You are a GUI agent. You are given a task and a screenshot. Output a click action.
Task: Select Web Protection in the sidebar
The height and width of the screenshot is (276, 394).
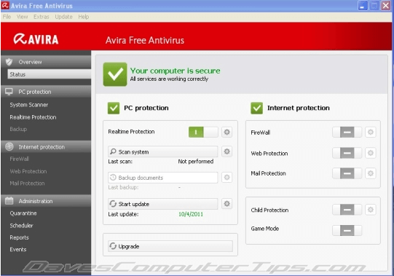[28, 171]
